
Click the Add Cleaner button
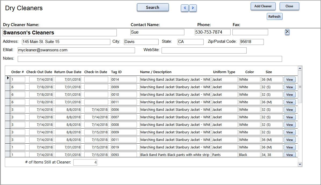click(x=263, y=6)
